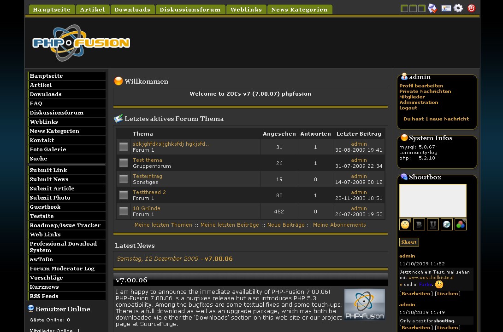Click folder icon beside 10 Gründe thread
503x332 pixels.
pos(124,211)
